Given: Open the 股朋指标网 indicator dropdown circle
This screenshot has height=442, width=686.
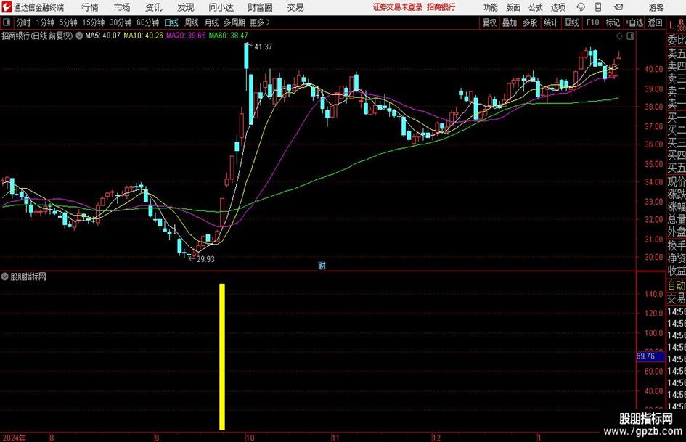Looking at the screenshot, I should [x=5, y=277].
